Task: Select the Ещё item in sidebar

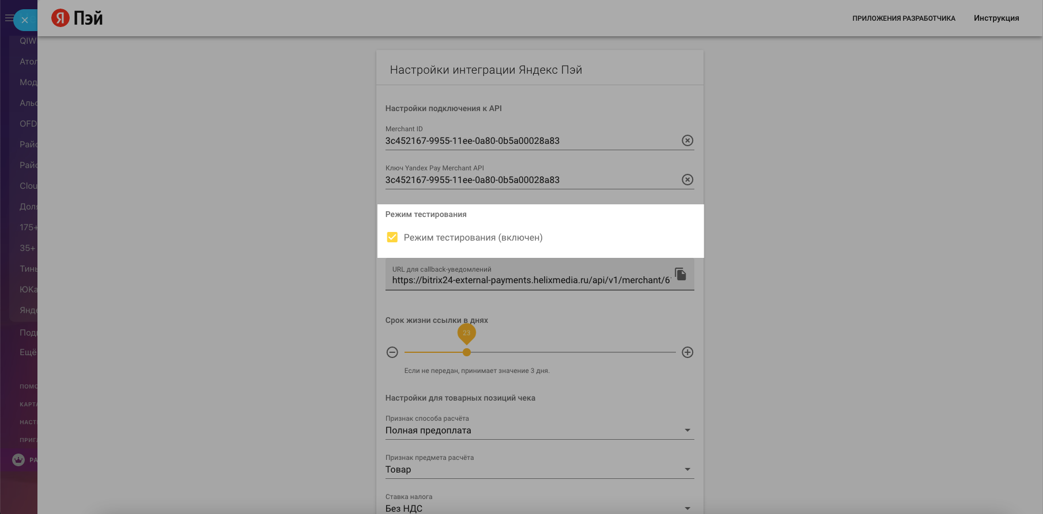Action: click(x=28, y=352)
